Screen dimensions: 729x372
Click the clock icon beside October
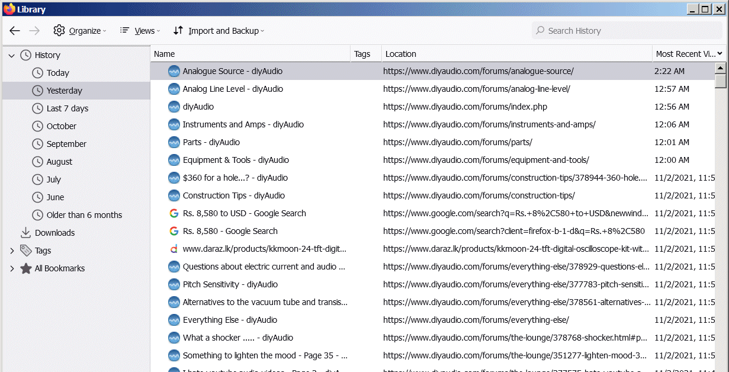pyautogui.click(x=37, y=126)
